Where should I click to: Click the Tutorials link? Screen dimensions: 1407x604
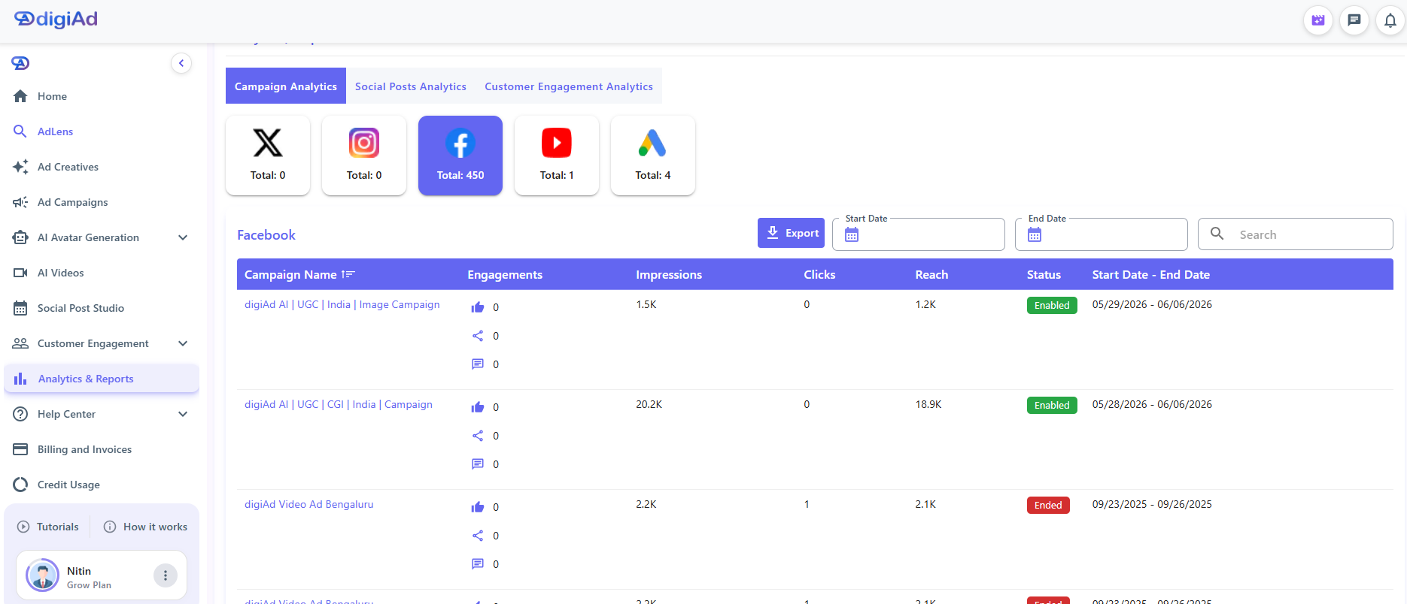click(48, 527)
